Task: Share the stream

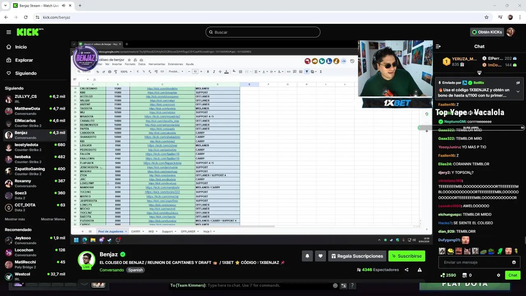Action: (x=406, y=270)
